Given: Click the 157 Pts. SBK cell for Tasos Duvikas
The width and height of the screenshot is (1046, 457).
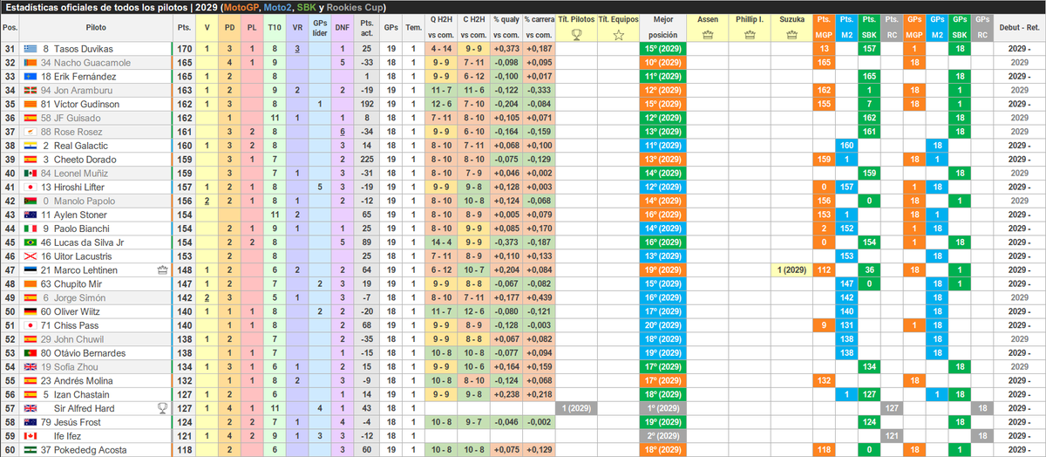Looking at the screenshot, I should pyautogui.click(x=868, y=49).
